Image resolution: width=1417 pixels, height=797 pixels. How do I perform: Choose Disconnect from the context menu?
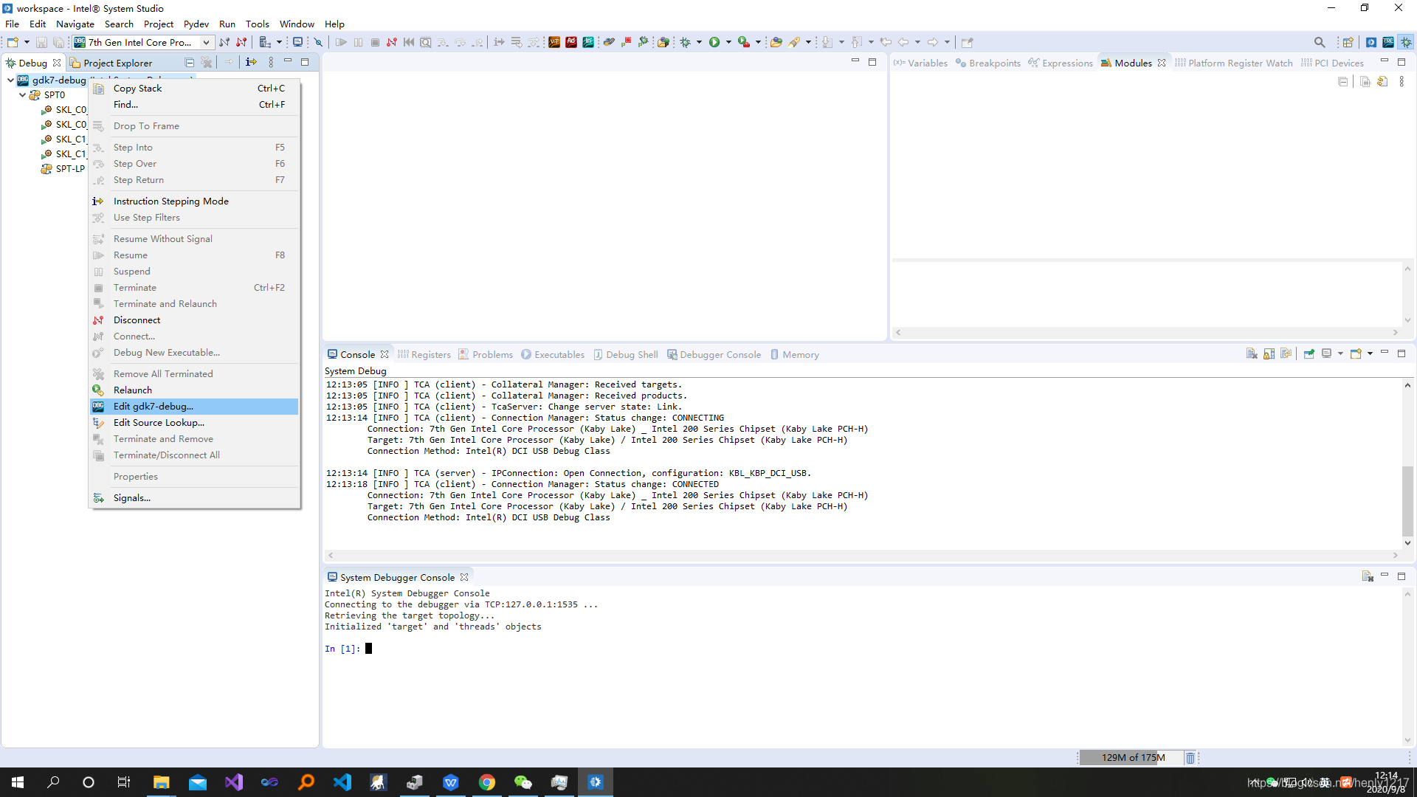pyautogui.click(x=194, y=320)
